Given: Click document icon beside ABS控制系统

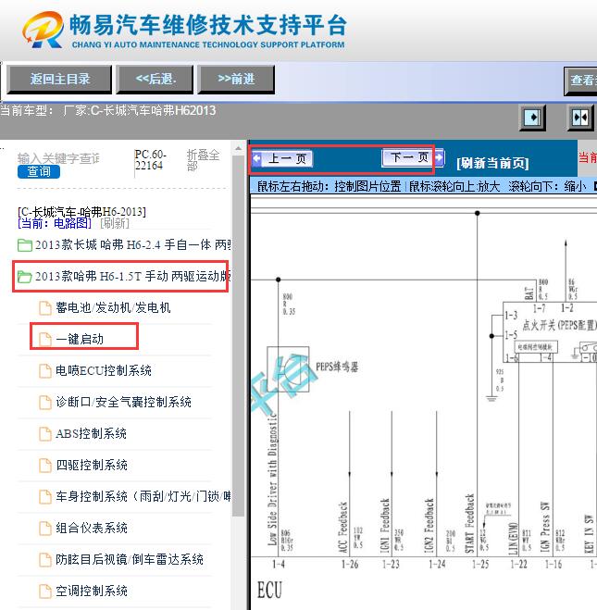Looking at the screenshot, I should click(x=45, y=434).
